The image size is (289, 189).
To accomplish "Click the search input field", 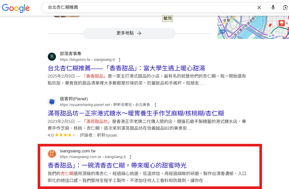I will point(149,7).
